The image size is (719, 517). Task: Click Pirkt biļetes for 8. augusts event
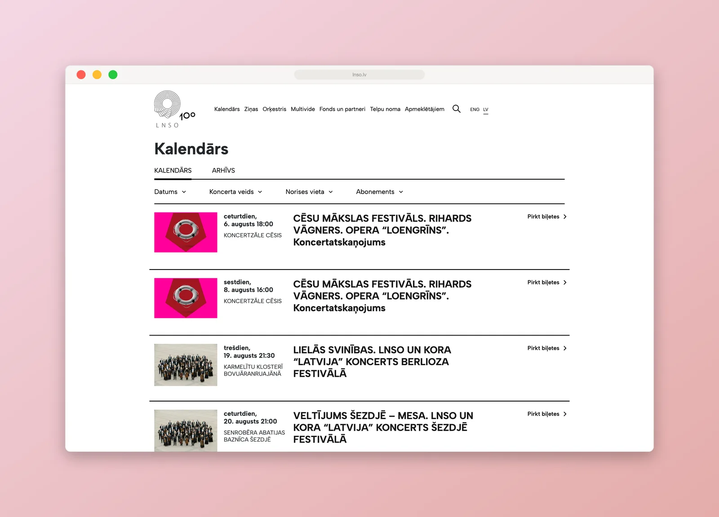pos(547,283)
